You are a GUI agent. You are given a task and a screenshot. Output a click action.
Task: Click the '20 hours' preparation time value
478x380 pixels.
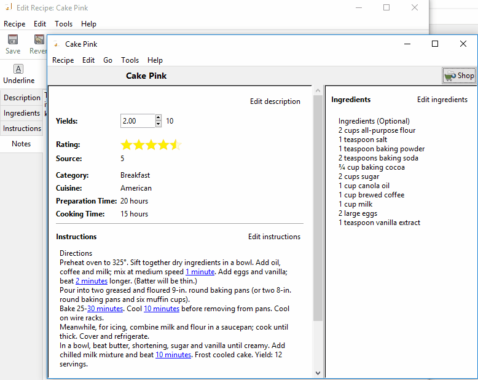pyautogui.click(x=134, y=201)
